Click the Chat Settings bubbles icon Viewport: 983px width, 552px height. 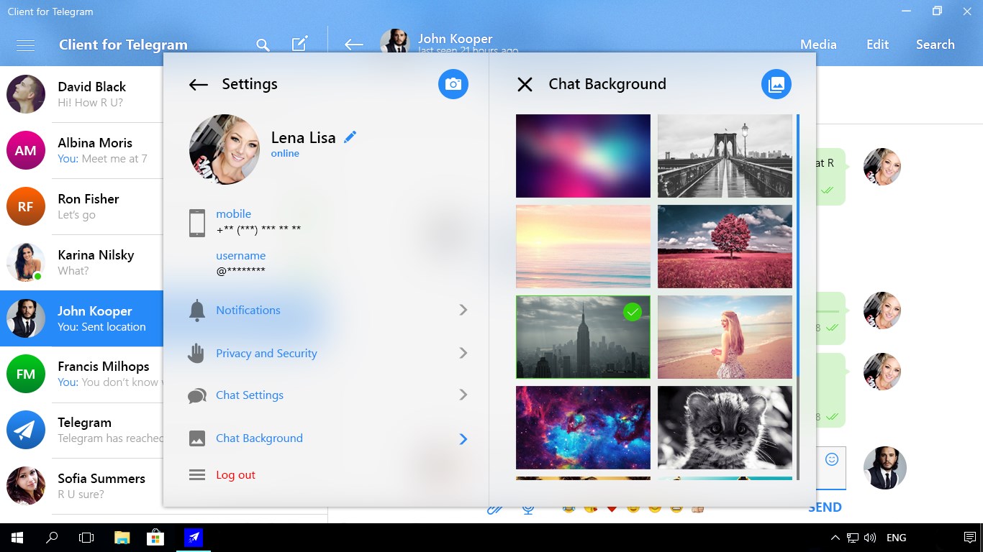[197, 396]
